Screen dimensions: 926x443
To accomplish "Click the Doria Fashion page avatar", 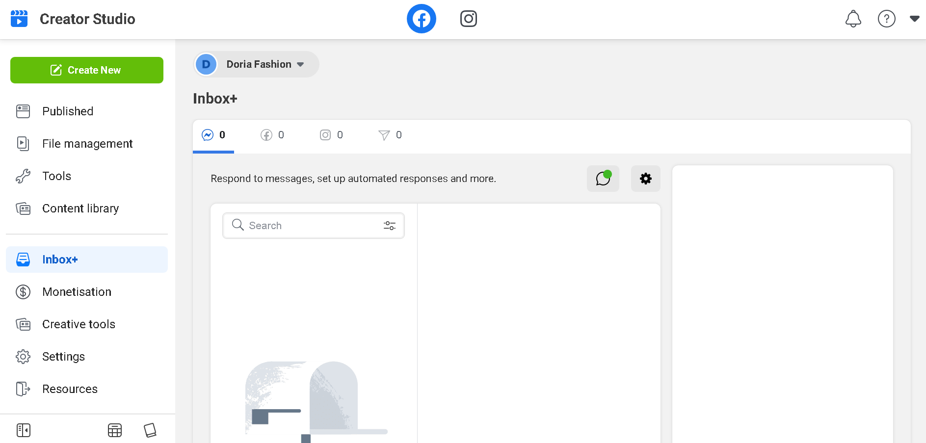I will (206, 64).
